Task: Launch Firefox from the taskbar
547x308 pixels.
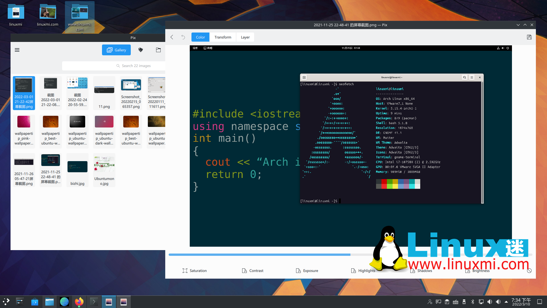Action: [79, 302]
